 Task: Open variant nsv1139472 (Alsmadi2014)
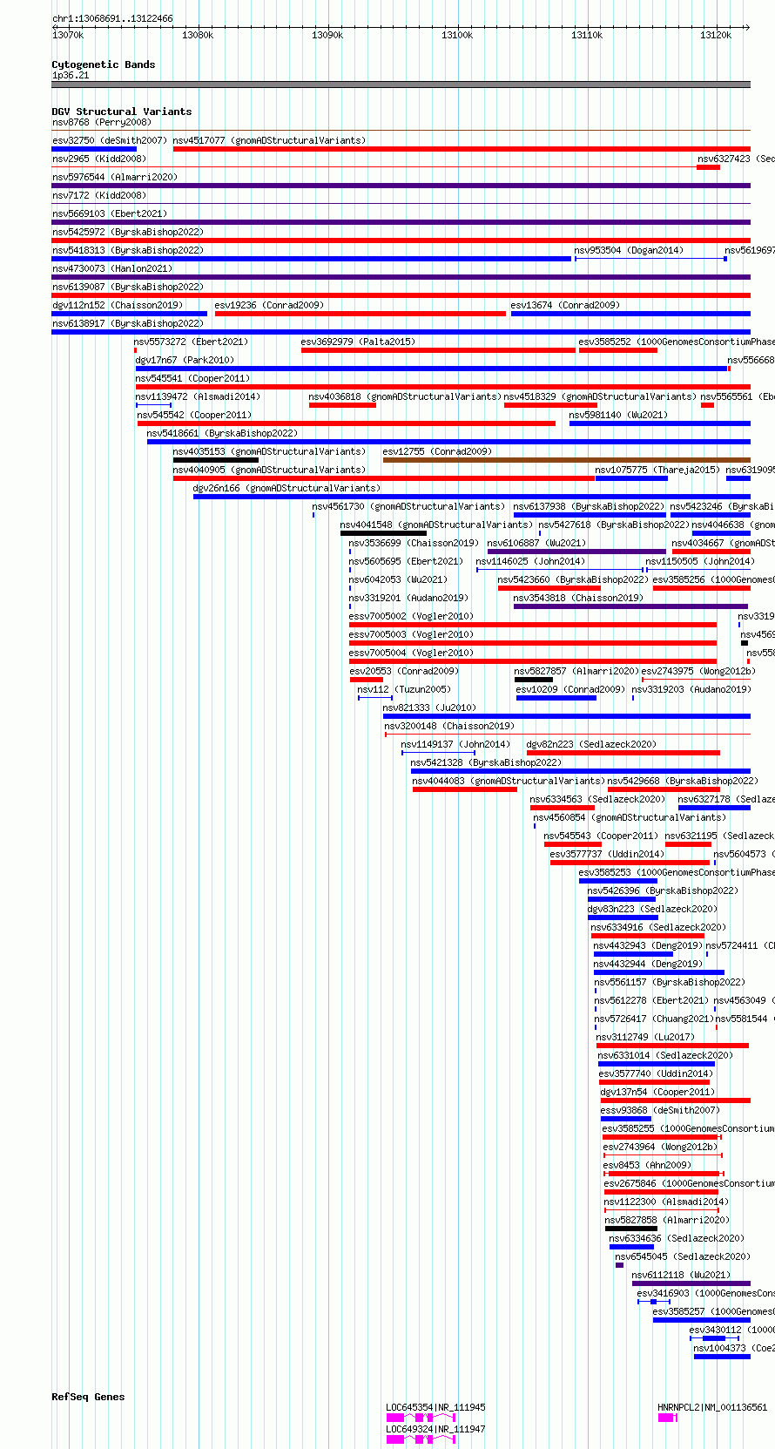[198, 396]
